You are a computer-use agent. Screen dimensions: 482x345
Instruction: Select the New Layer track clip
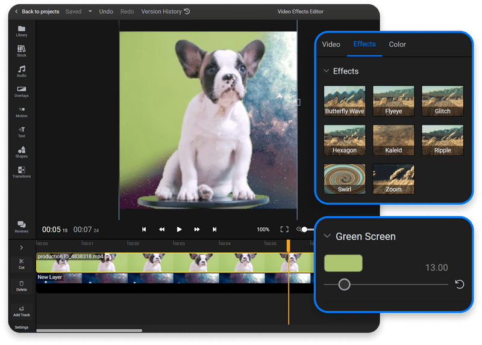[175, 278]
